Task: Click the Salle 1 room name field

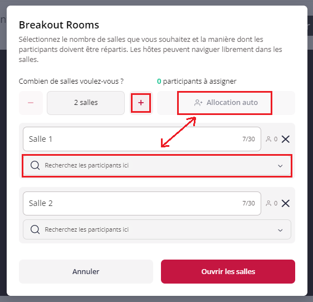Action: 142,139
